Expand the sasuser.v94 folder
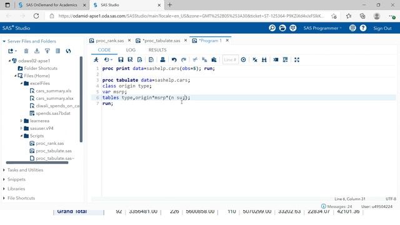This screenshot has height=225, width=400. [x=21, y=128]
